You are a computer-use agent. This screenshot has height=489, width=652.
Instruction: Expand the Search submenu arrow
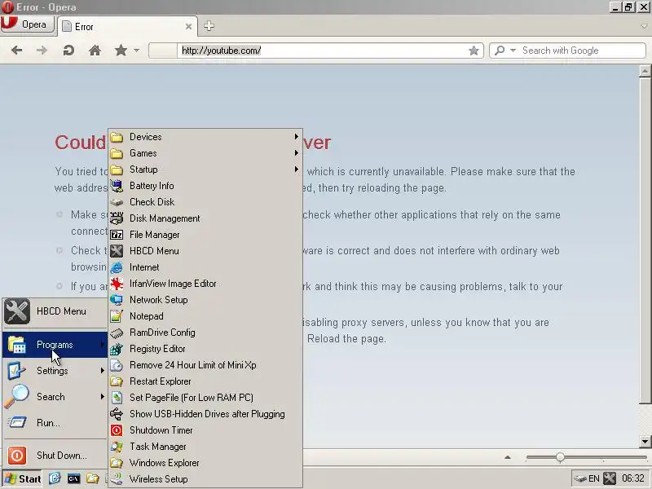pyautogui.click(x=103, y=396)
